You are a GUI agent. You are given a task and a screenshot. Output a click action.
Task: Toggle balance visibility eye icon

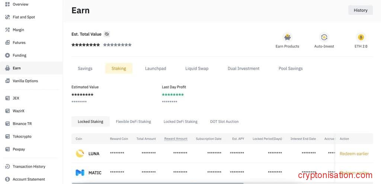click(107, 34)
